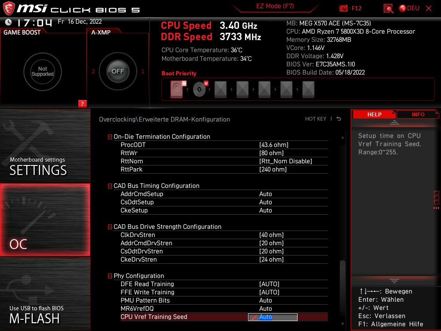Viewport: 441px width, 331px height.
Task: Click the MR6VrefDQ Auto field
Action: click(265, 309)
